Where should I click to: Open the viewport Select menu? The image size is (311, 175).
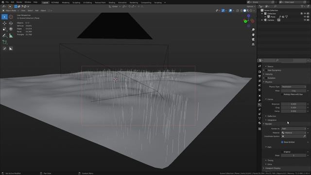pyautogui.click(x=30, y=11)
